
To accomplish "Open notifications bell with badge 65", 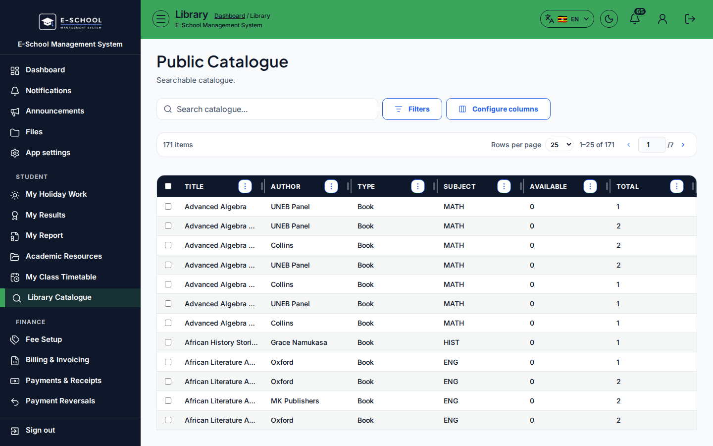I will [x=635, y=19].
